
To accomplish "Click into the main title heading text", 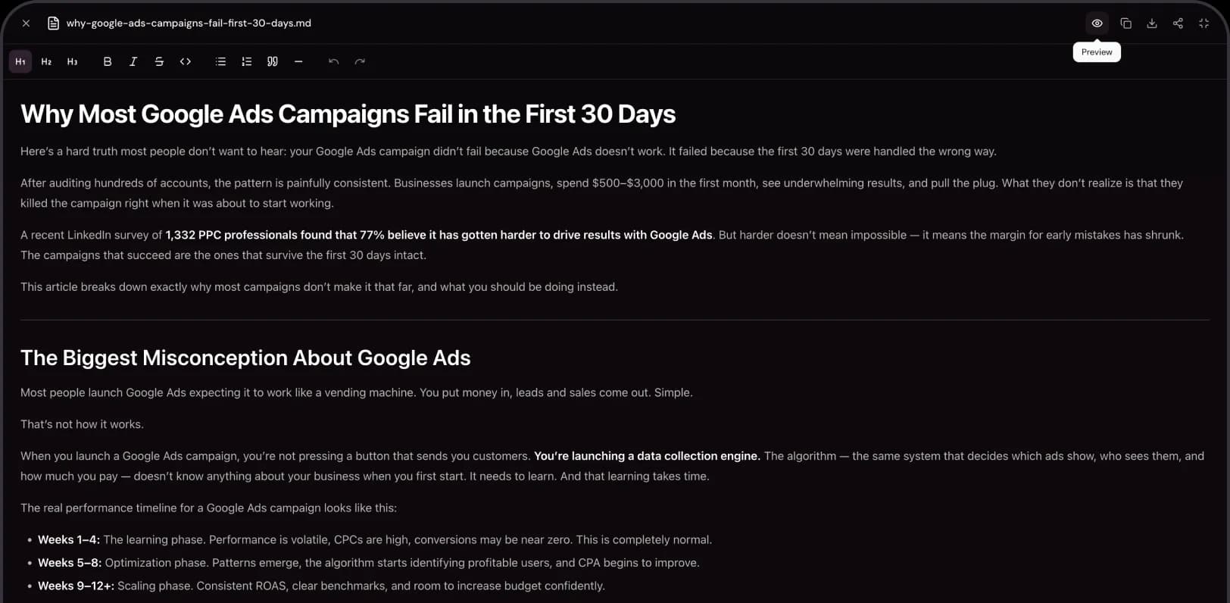I will point(348,114).
